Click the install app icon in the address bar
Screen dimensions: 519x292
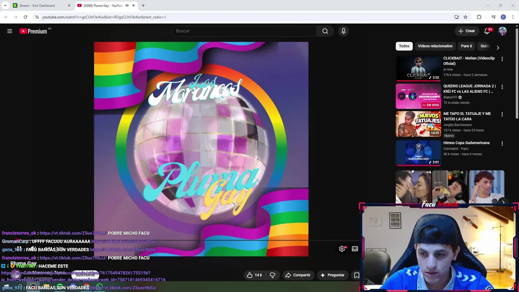coord(457,17)
